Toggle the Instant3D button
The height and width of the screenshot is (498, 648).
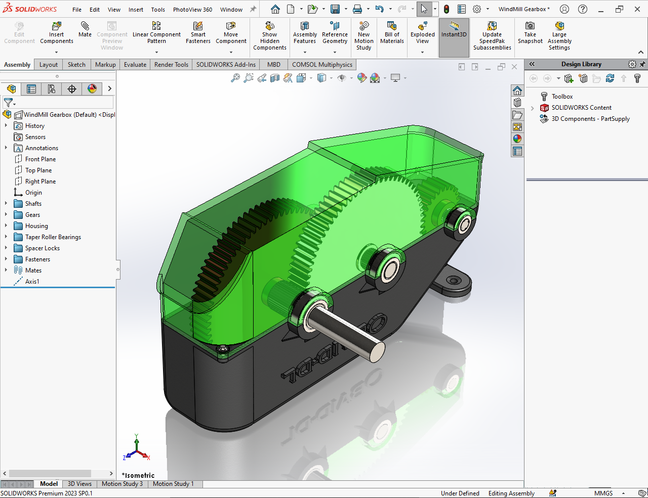click(454, 38)
